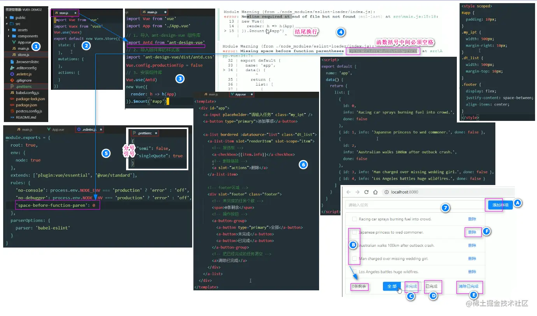Click the babel.config.js JS icon
This screenshot has height=316, width=537.
[12, 93]
